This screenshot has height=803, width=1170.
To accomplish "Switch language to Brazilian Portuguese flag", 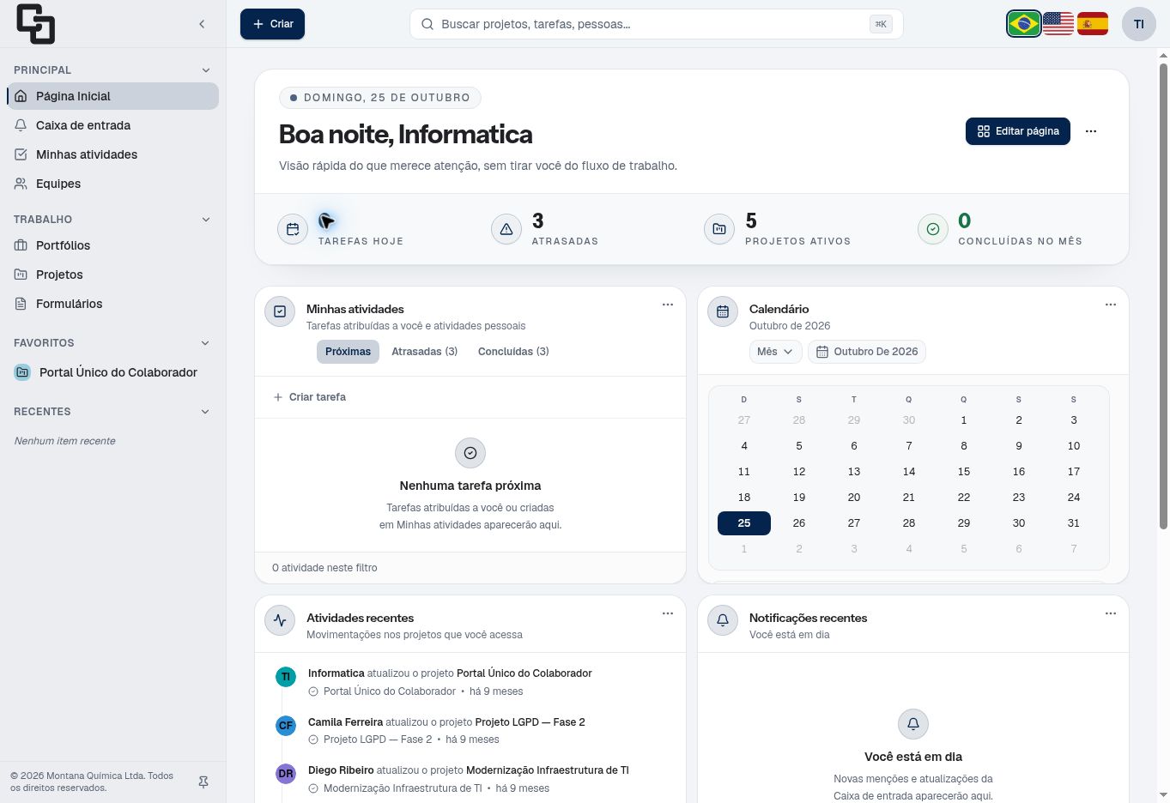I will pos(1024,24).
